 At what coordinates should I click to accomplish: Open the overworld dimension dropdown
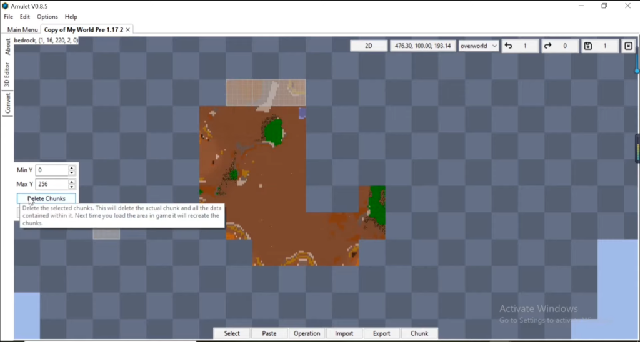click(478, 46)
